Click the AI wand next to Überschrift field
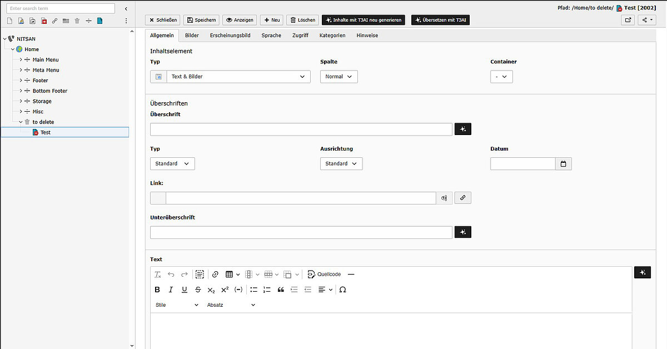 tap(462, 128)
